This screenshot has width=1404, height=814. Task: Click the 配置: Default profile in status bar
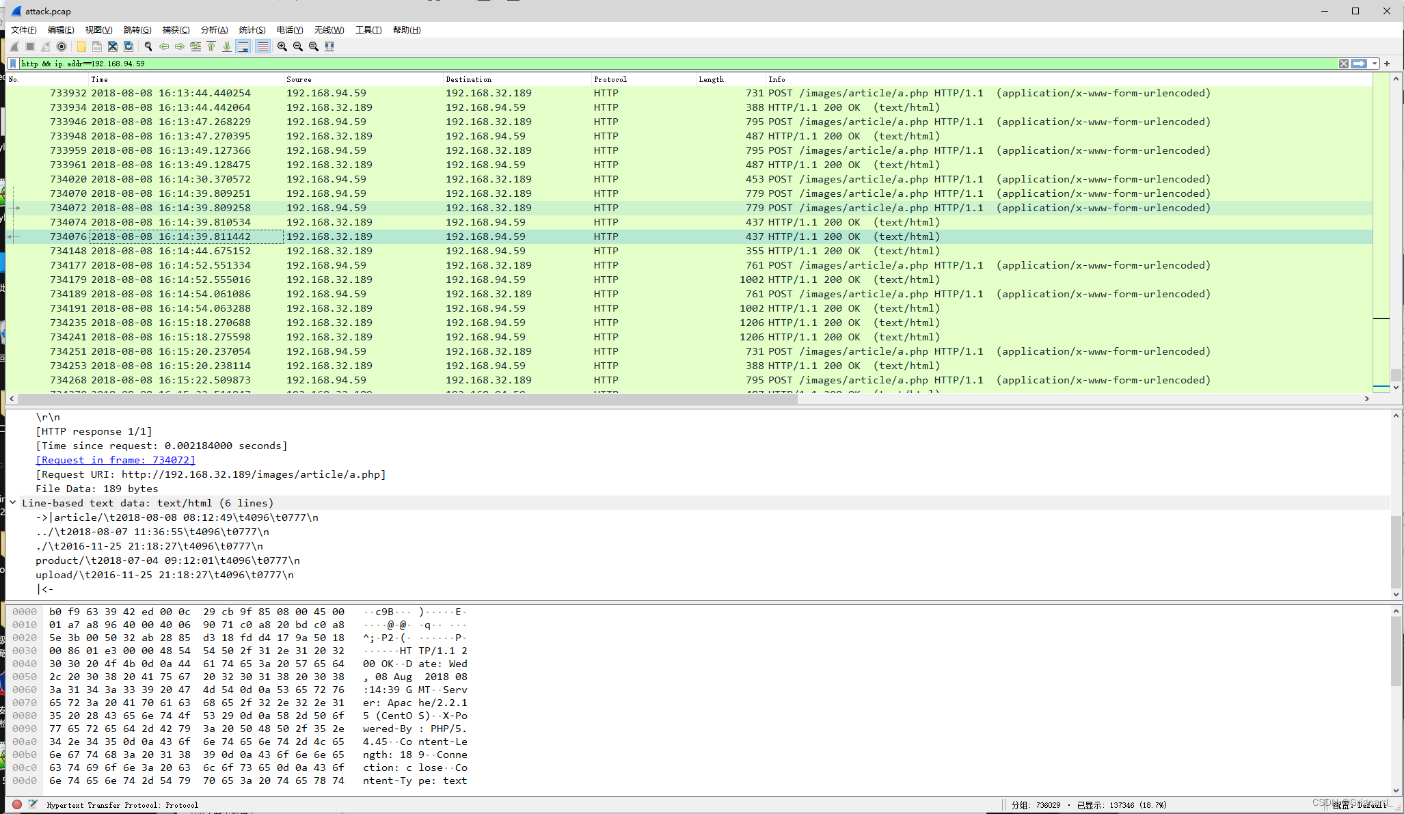pos(1360,805)
